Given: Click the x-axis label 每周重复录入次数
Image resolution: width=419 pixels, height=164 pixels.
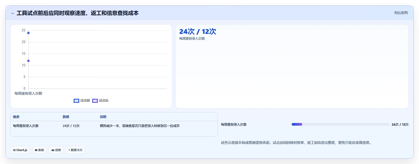Looking at the screenshot, I should [x=28, y=93].
